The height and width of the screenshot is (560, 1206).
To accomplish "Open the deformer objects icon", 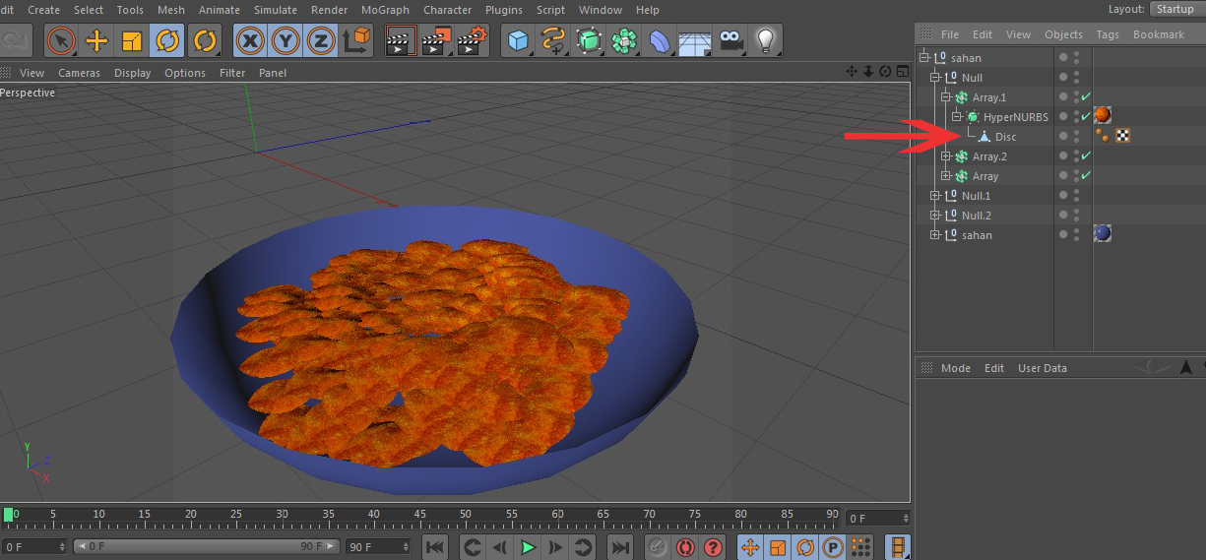I will pyautogui.click(x=660, y=41).
